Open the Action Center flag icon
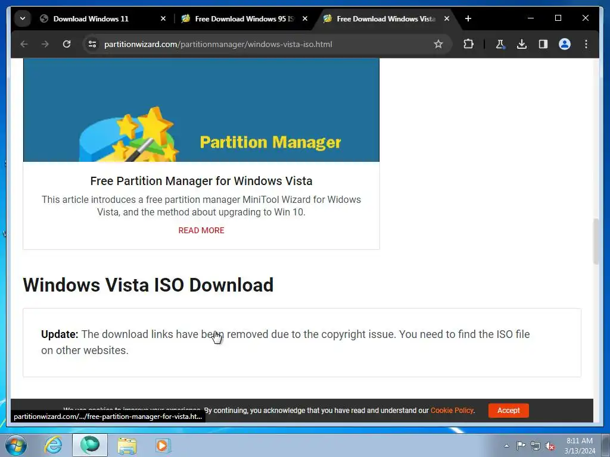Viewport: 610px width, 457px height. (x=521, y=446)
